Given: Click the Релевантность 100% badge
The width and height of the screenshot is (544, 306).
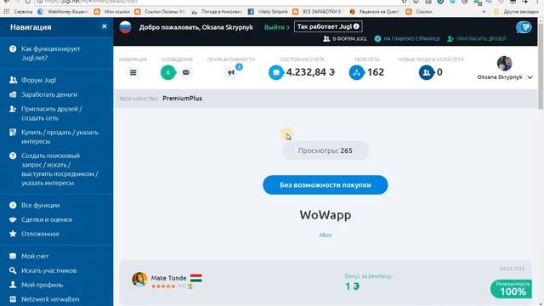Looking at the screenshot, I should 511,289.
